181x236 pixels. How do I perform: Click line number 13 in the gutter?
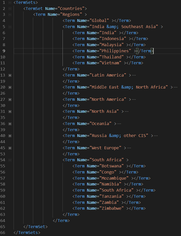[x=3, y=75]
